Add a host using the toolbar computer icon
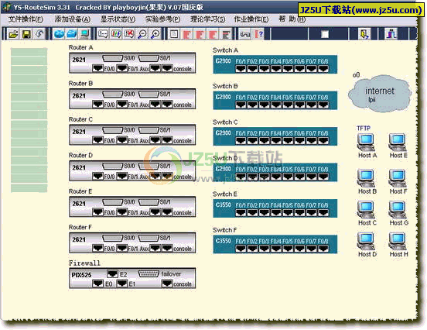Viewport: 427px width, 330px height. click(x=84, y=34)
